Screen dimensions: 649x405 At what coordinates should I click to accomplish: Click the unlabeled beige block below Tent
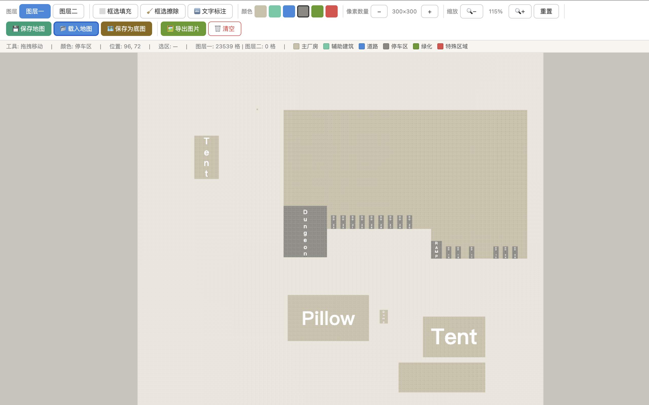(x=442, y=377)
